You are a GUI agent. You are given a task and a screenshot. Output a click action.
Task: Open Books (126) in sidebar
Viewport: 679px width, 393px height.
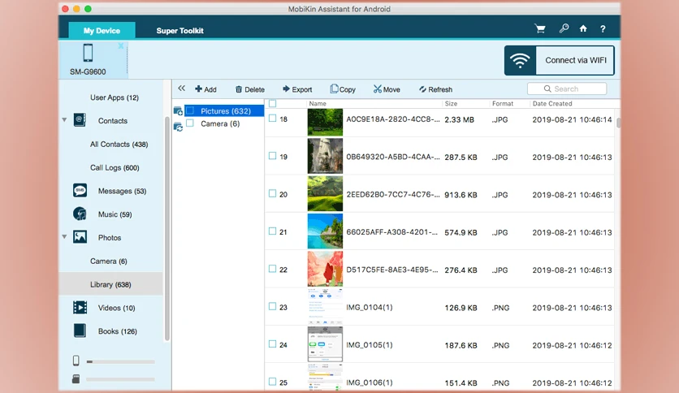pyautogui.click(x=117, y=331)
